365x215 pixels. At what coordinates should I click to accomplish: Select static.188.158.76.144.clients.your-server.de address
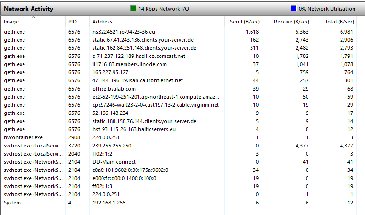144,121
